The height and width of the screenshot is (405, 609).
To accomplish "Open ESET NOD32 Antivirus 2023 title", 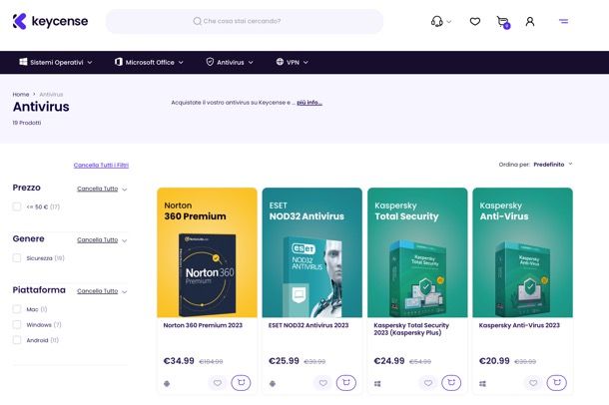I will tap(308, 325).
